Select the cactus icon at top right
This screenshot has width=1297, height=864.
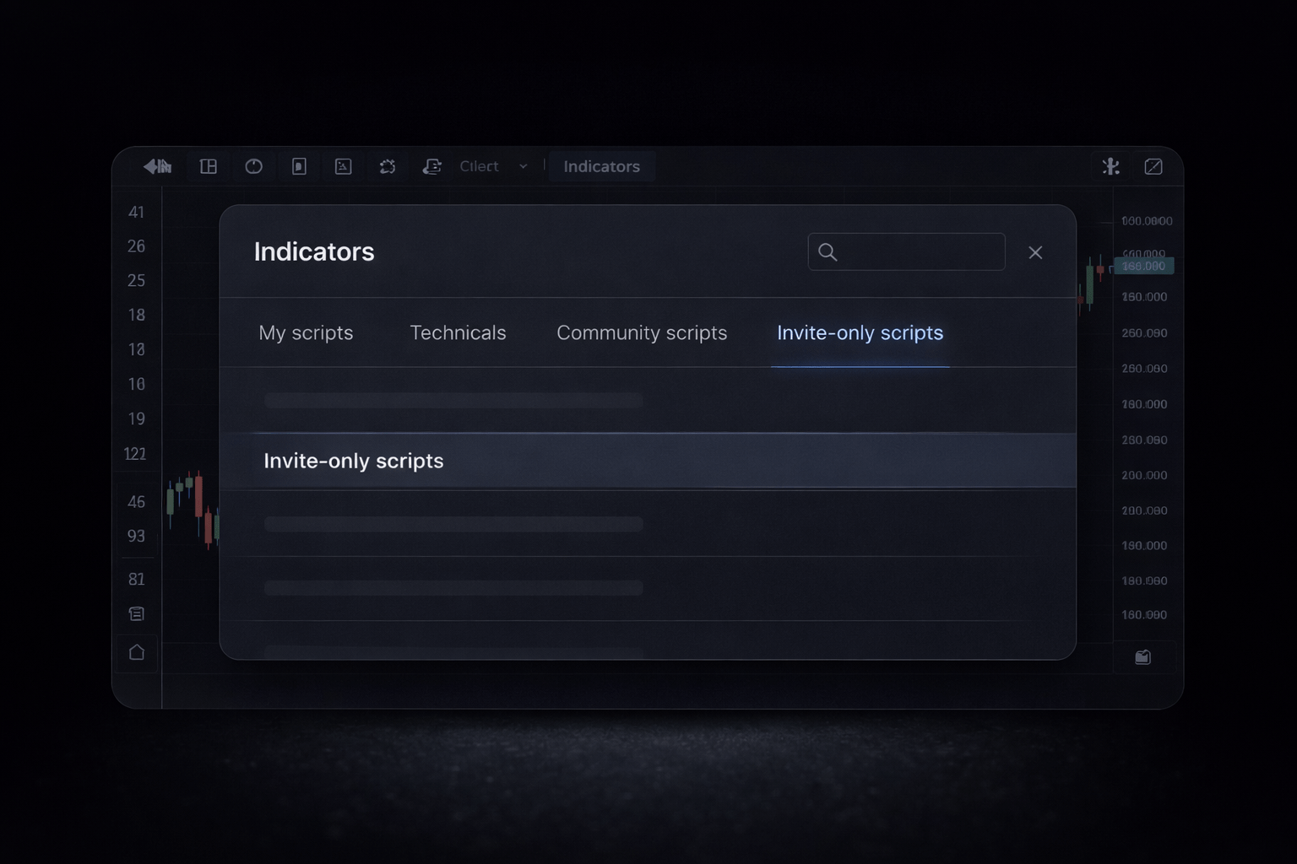point(1110,166)
